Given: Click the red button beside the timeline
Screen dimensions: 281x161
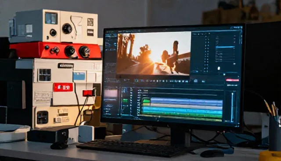Looking at the screenshot, I should tap(232, 80).
